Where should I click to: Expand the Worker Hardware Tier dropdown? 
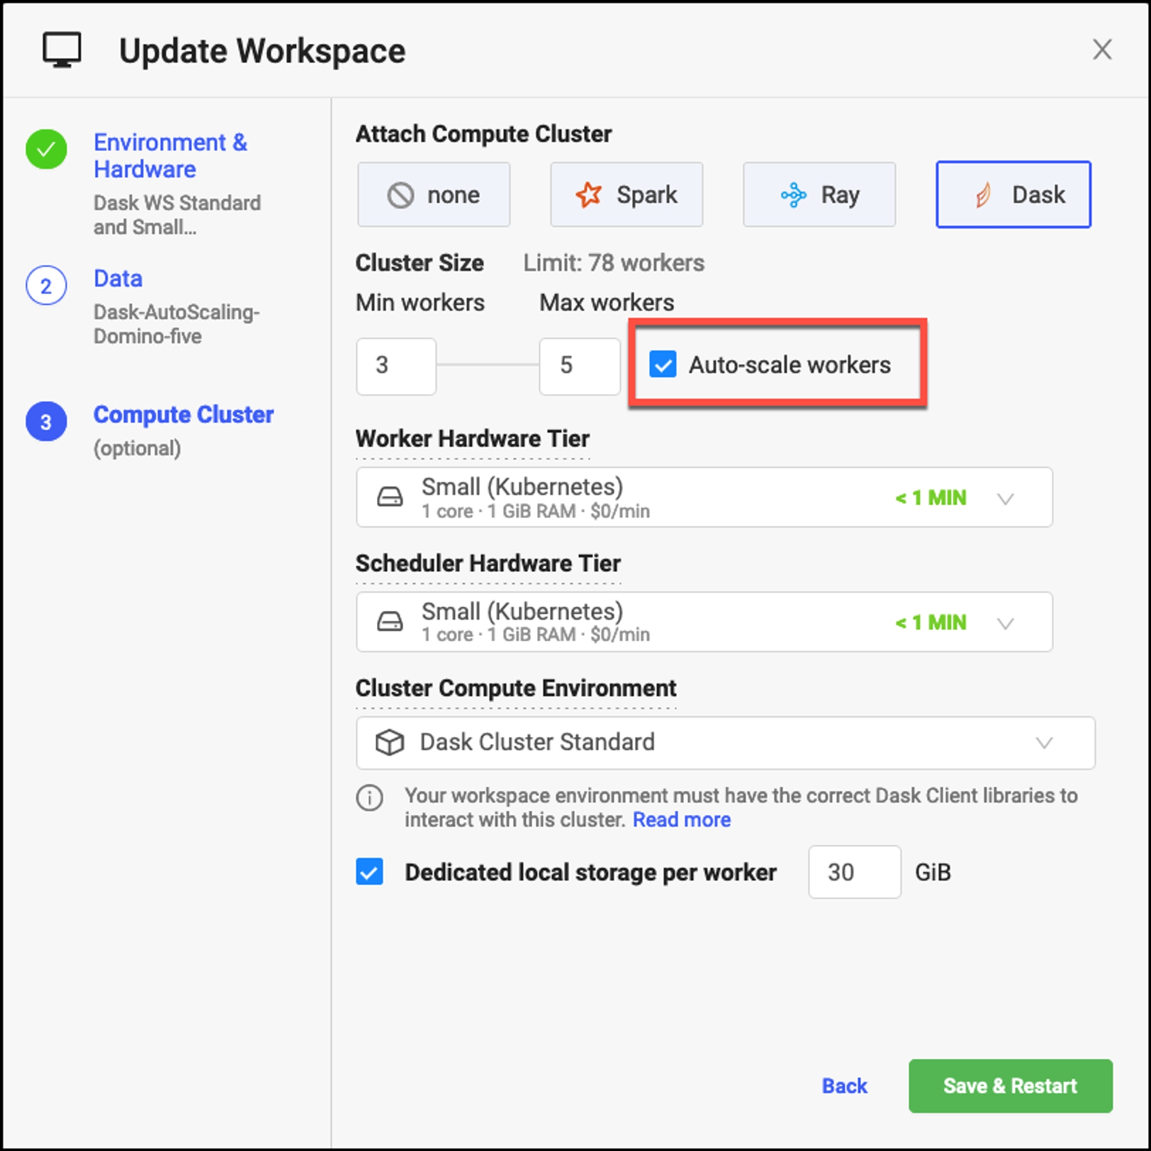tap(1005, 498)
